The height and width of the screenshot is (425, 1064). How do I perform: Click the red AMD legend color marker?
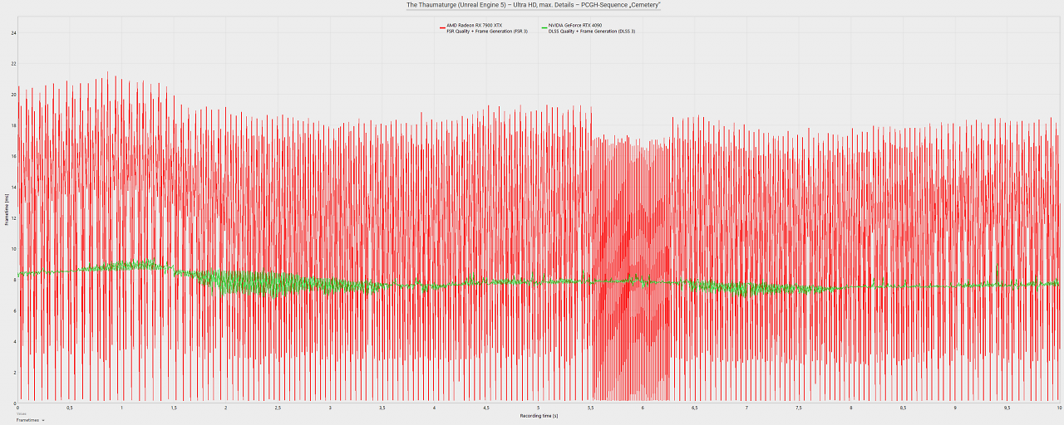[442, 28]
